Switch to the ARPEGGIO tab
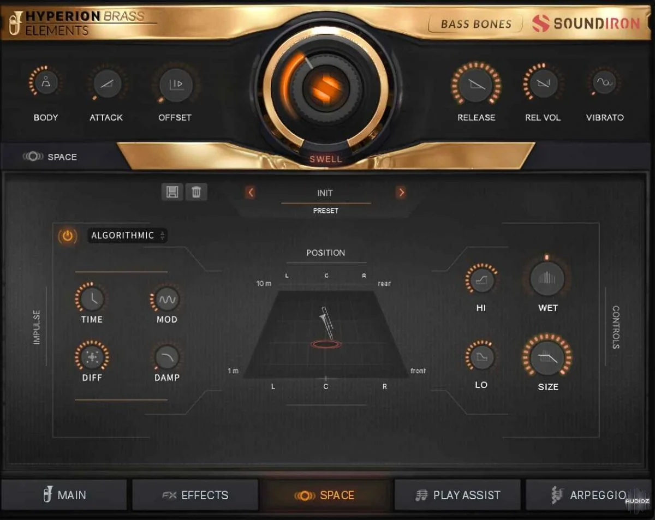Viewport: 655px width, 520px height. coord(589,495)
